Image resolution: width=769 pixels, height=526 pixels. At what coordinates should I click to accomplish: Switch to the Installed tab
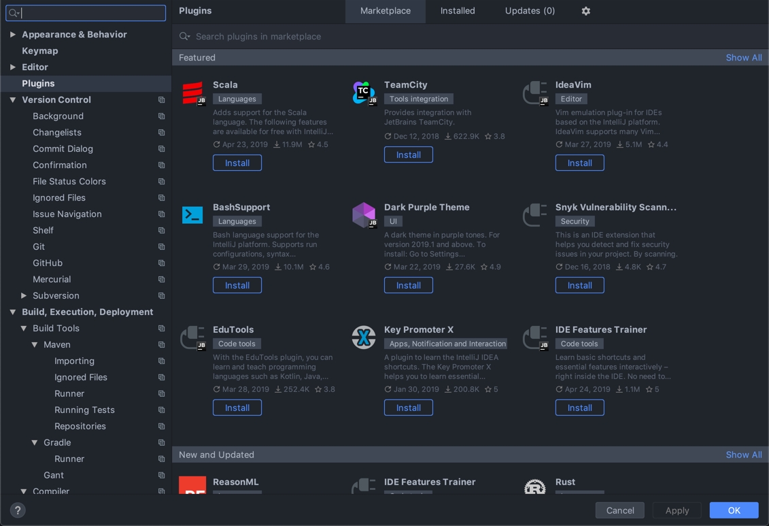click(457, 11)
